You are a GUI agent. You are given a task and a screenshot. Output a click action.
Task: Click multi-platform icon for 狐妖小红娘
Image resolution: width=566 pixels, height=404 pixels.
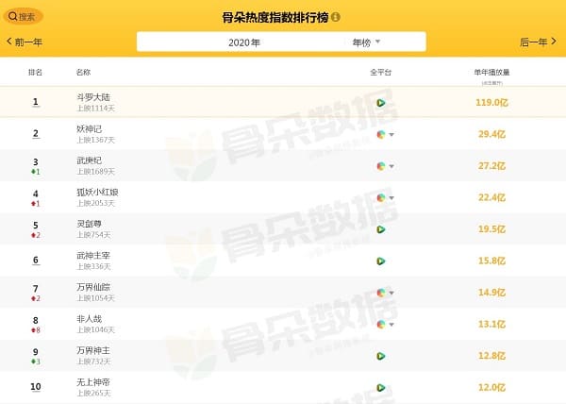click(x=381, y=198)
